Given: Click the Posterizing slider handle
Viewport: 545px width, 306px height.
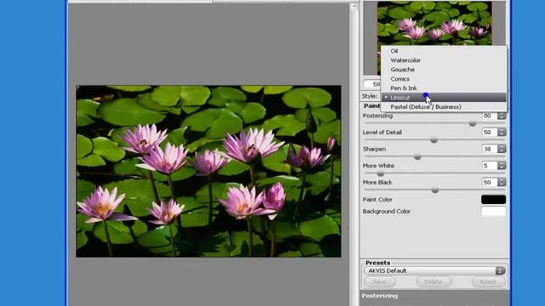Looking at the screenshot, I should click(x=473, y=123).
